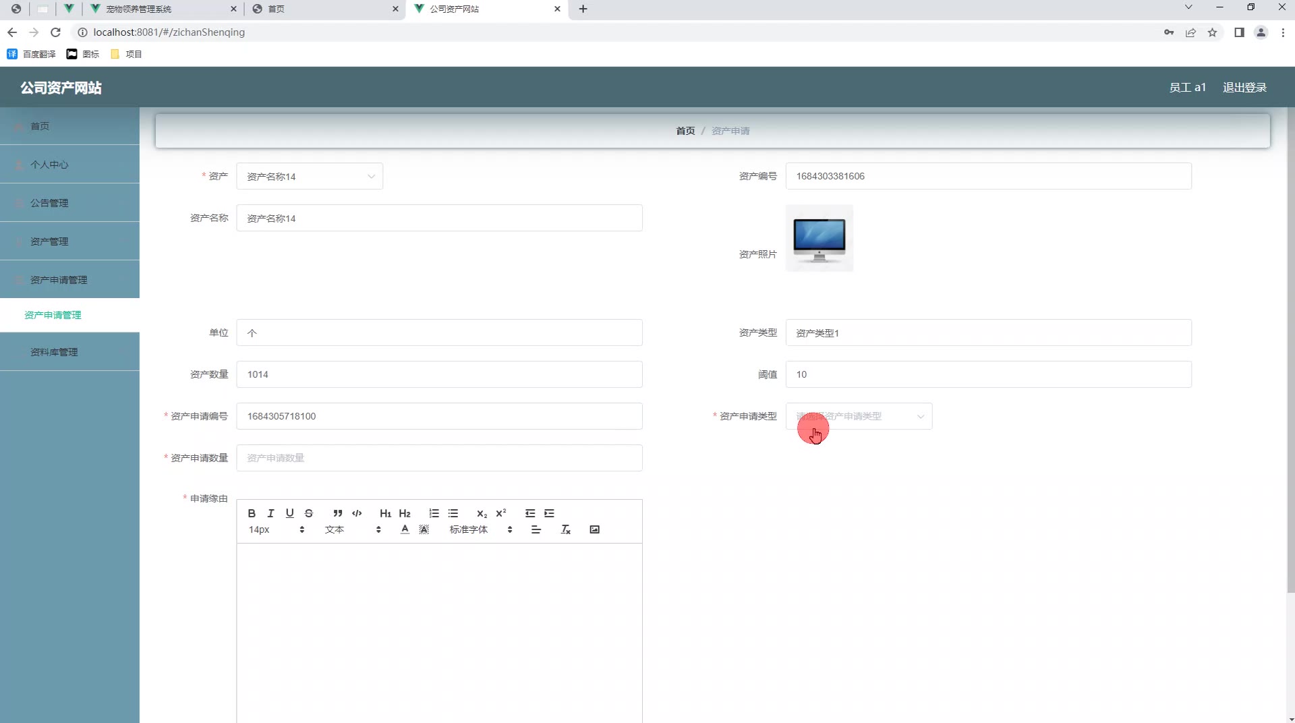Click the 资产数量 field showing 1014

point(439,374)
